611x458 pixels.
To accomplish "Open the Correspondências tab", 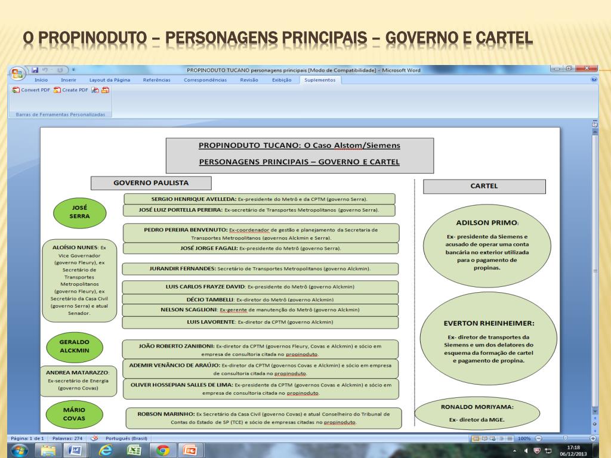I will click(x=205, y=80).
